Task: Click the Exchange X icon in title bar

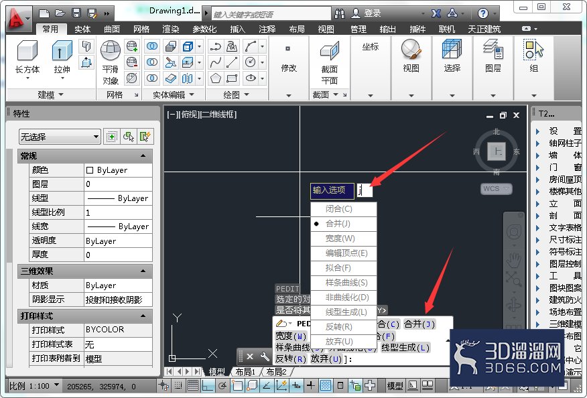Action: click(x=436, y=14)
